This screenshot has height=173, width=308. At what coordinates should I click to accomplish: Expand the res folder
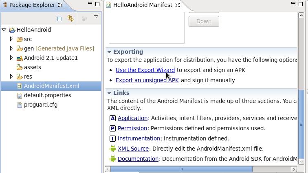coord(11,77)
